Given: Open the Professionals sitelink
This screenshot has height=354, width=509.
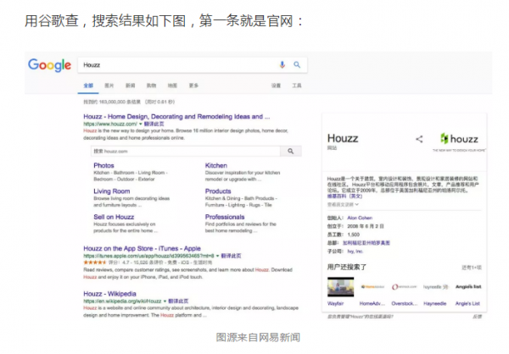Looking at the screenshot, I should click(225, 217).
